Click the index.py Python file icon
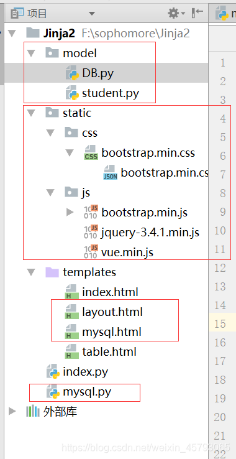 pyautogui.click(x=53, y=372)
